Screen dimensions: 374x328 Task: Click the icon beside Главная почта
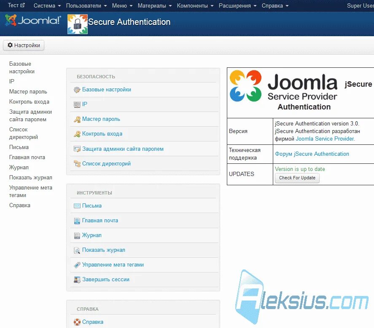point(77,221)
